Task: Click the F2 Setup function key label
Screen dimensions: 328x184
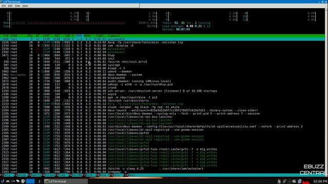Action: [20, 175]
